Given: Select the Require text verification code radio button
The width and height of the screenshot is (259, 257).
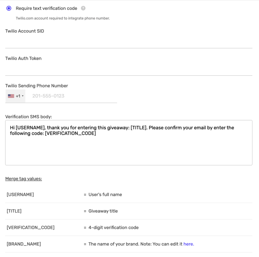Looking at the screenshot, I should tap(8, 8).
